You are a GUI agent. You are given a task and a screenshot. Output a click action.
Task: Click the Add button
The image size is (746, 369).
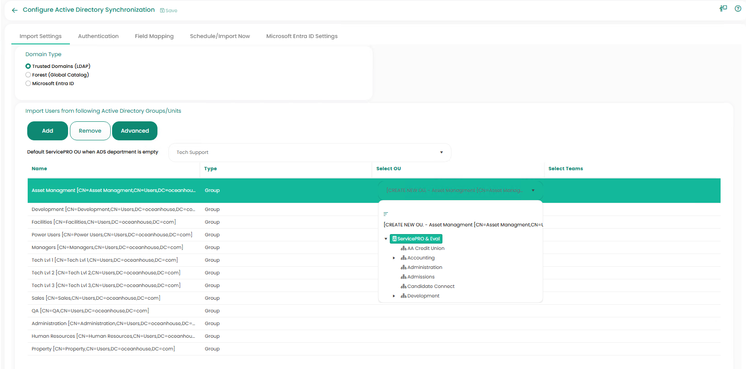(x=48, y=131)
